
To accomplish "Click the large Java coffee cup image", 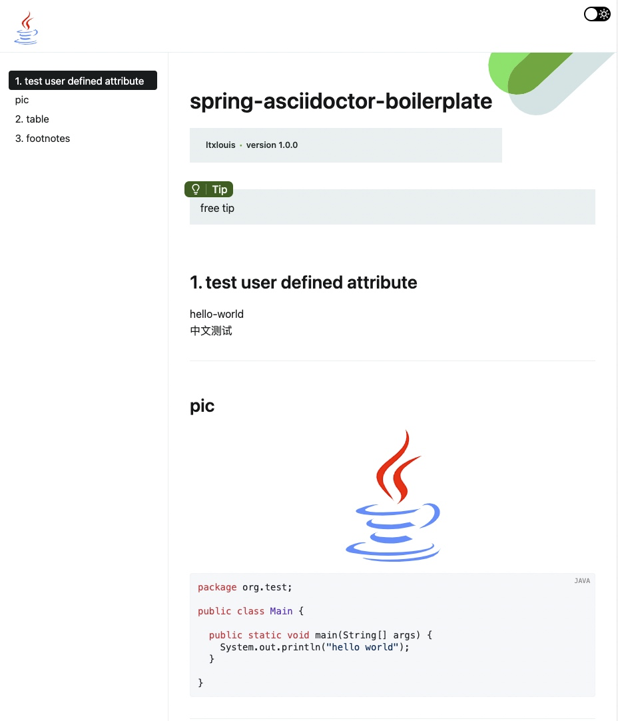I will [392, 496].
